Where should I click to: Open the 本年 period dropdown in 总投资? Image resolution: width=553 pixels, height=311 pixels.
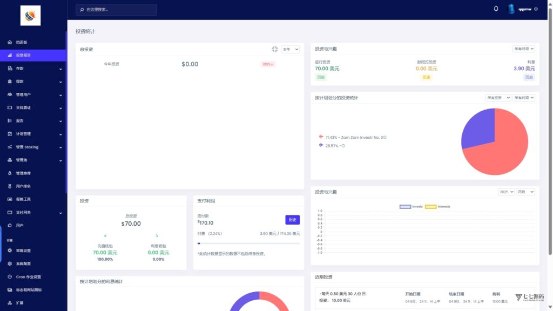[x=290, y=49]
